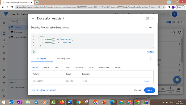
Task: Select Time example category
Action: [x=67, y=67]
